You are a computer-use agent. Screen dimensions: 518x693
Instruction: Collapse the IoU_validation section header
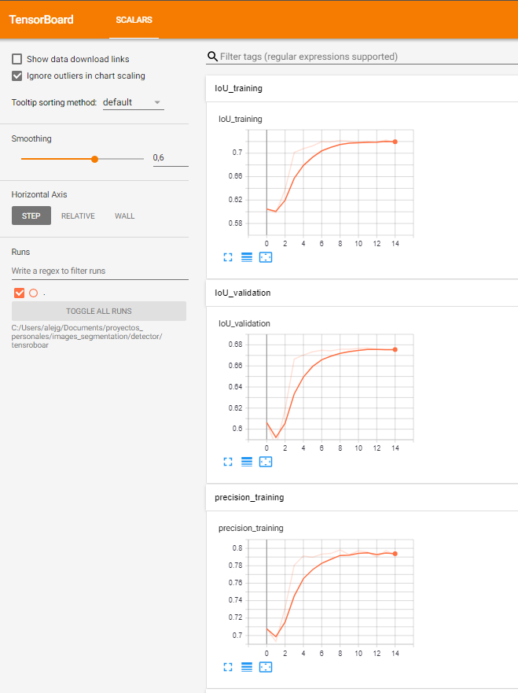coord(362,293)
